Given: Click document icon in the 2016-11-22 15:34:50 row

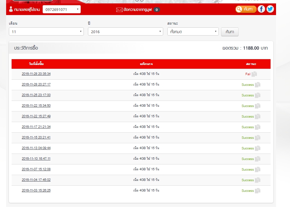Looking at the screenshot, I should tap(257, 106).
